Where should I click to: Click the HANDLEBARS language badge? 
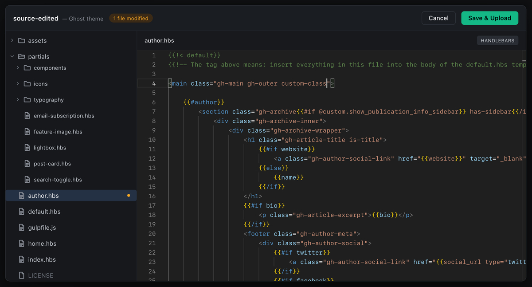click(x=497, y=40)
